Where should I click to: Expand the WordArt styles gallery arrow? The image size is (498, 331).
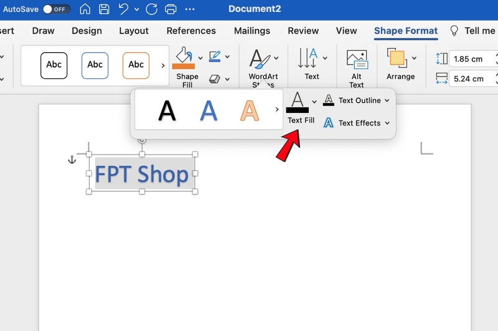click(277, 109)
